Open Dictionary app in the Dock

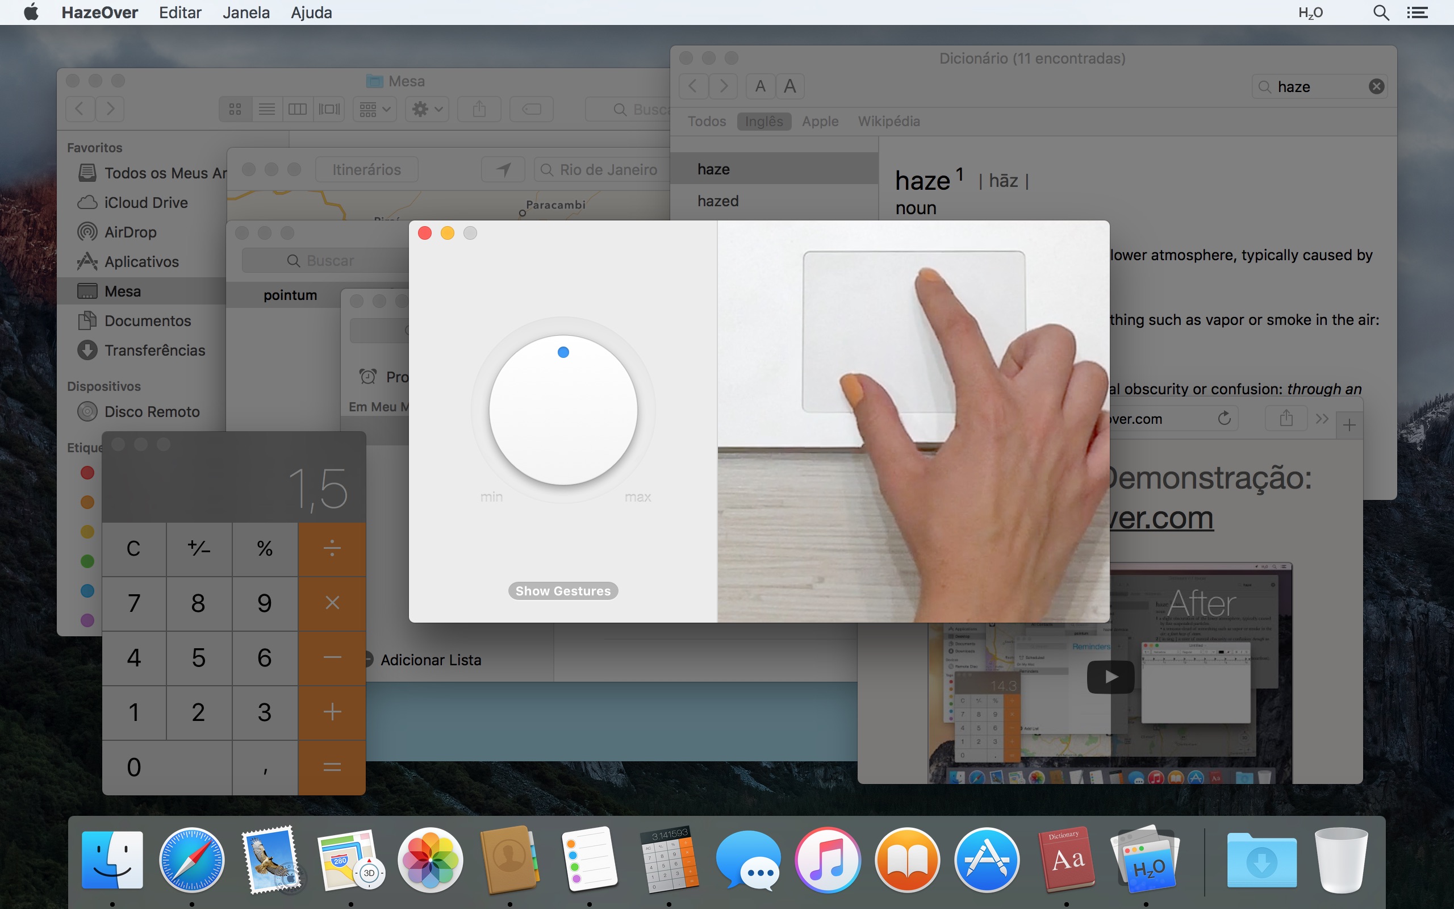[1067, 860]
